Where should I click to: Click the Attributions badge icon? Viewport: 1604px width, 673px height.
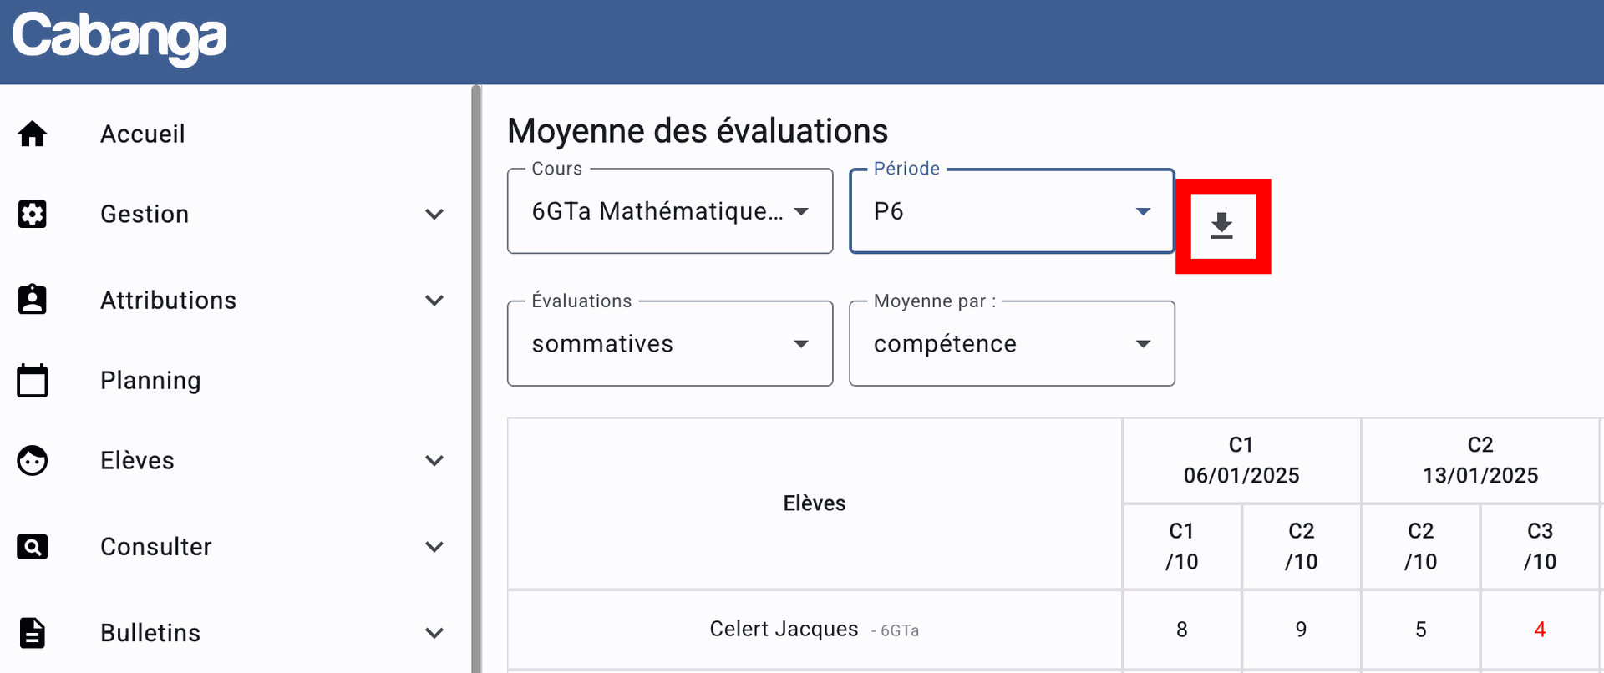(x=33, y=299)
